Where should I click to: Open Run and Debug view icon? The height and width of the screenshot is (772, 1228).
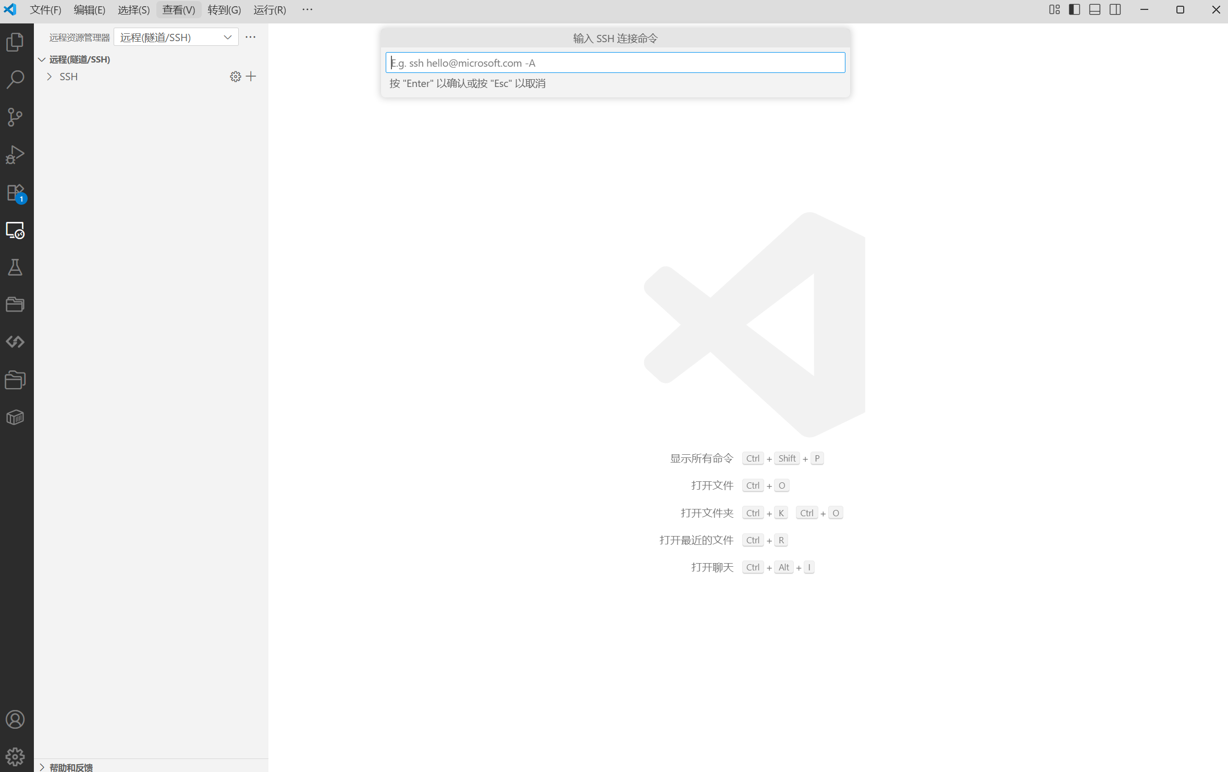point(15,155)
